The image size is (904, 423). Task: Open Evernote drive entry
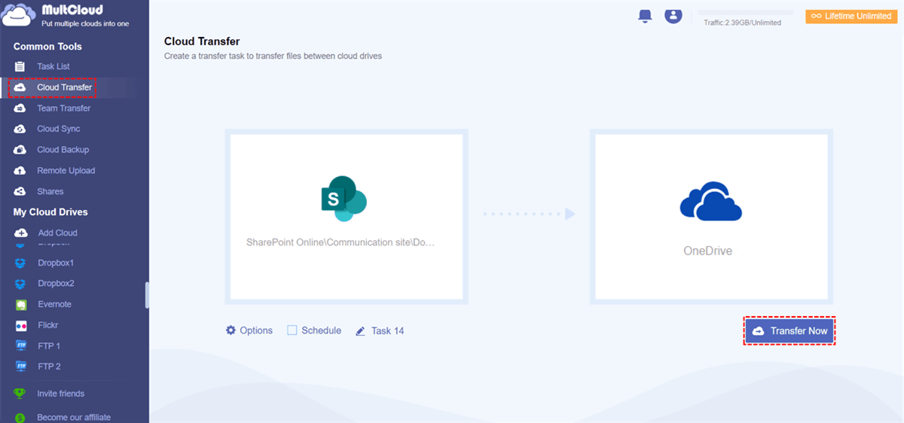click(54, 305)
